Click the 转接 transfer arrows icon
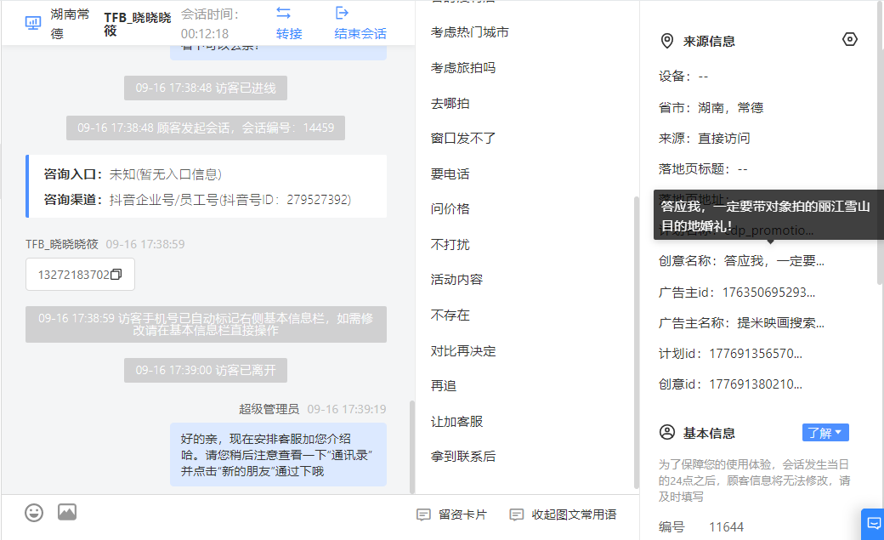The width and height of the screenshot is (884, 540). coord(284,13)
